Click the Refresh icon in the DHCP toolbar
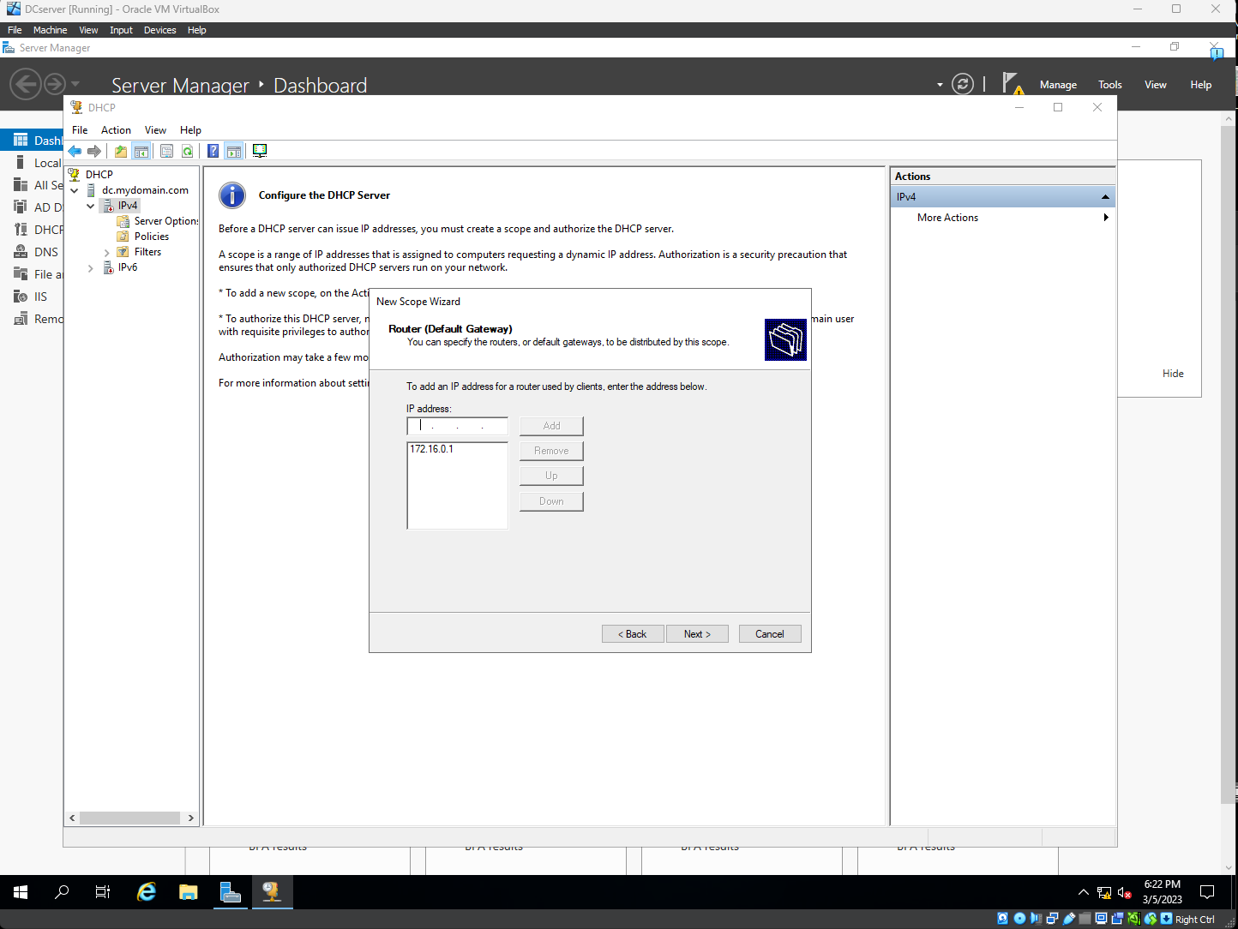Viewport: 1238px width, 929px height. (x=188, y=151)
